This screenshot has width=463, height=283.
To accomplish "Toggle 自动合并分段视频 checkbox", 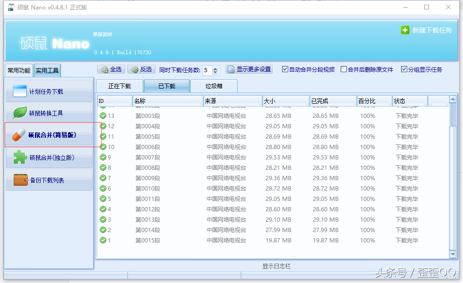I will click(x=285, y=69).
